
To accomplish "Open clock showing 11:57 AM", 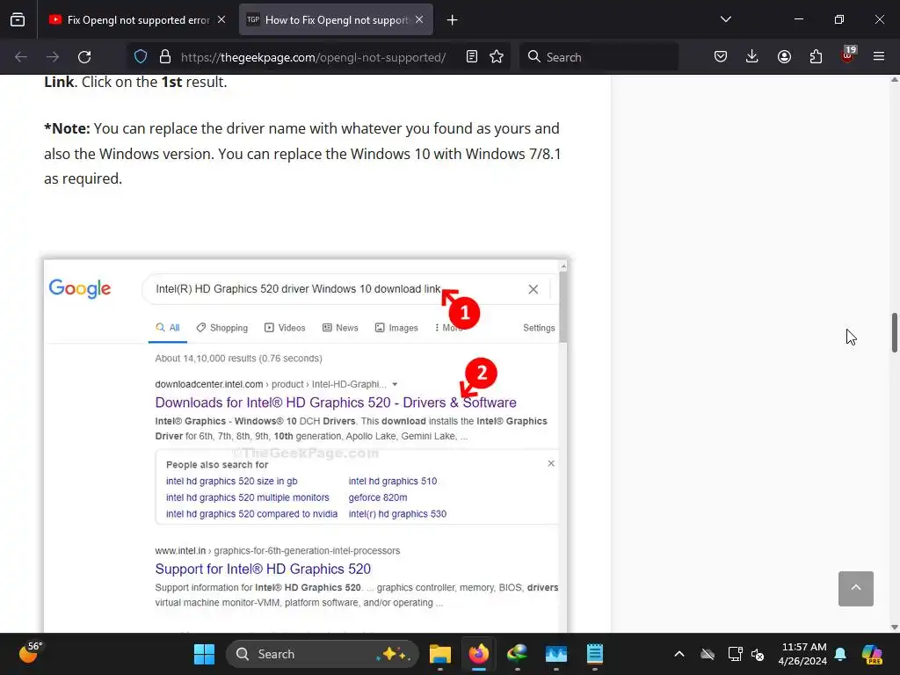I will (802, 654).
